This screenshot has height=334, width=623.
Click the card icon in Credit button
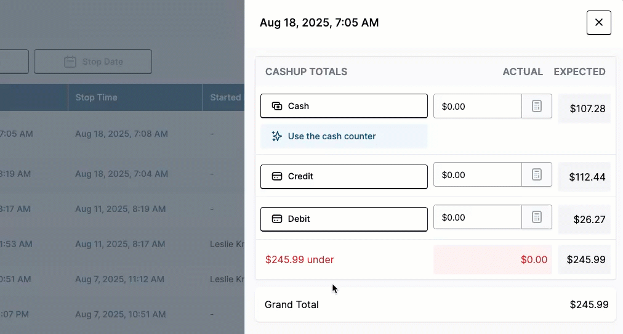pos(277,176)
